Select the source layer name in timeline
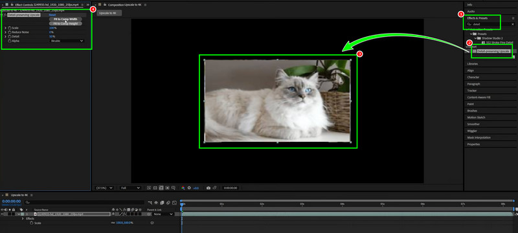Viewport: 518px width, 233px height. click(x=74, y=214)
